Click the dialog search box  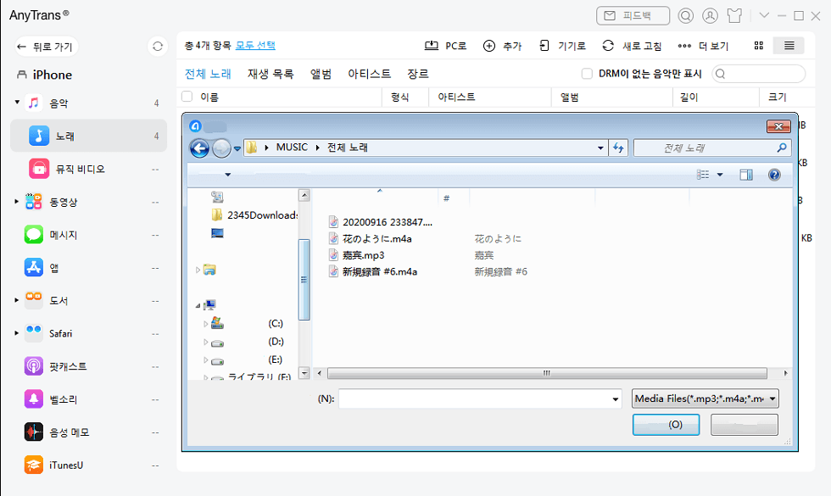712,148
